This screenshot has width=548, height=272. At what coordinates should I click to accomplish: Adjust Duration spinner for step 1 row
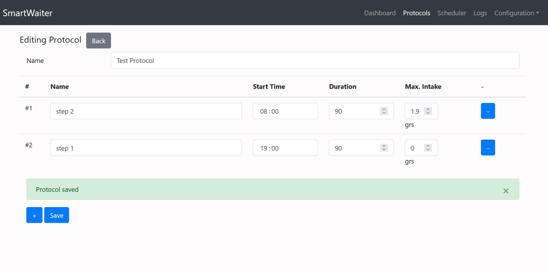[x=384, y=148]
